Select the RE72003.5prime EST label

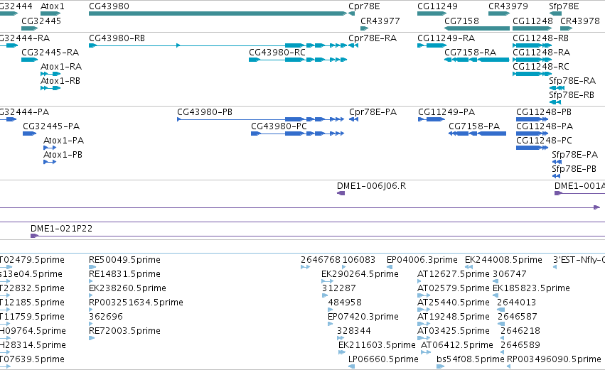pos(124,331)
